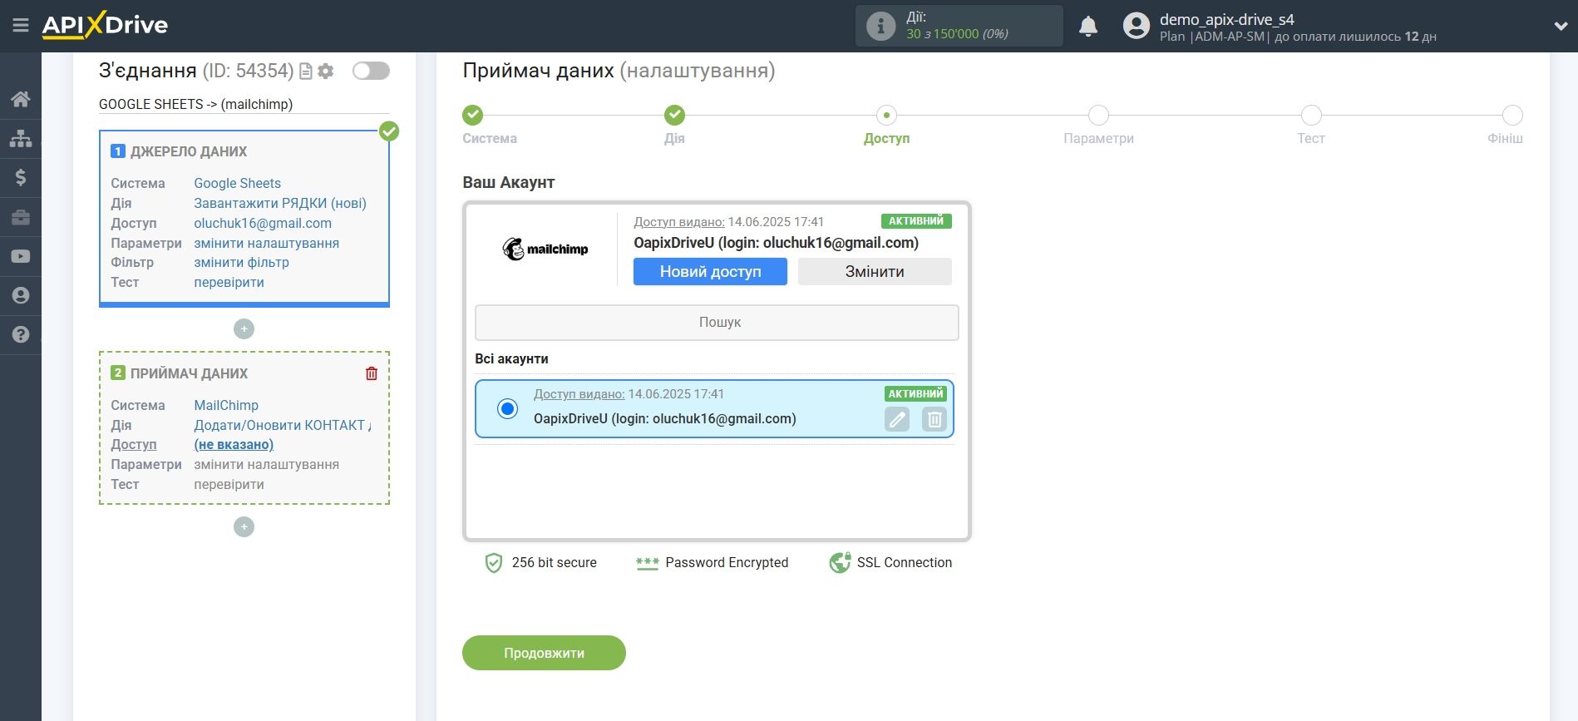Click the 256 bit secure shield icon
This screenshot has height=721, width=1578.
[493, 563]
